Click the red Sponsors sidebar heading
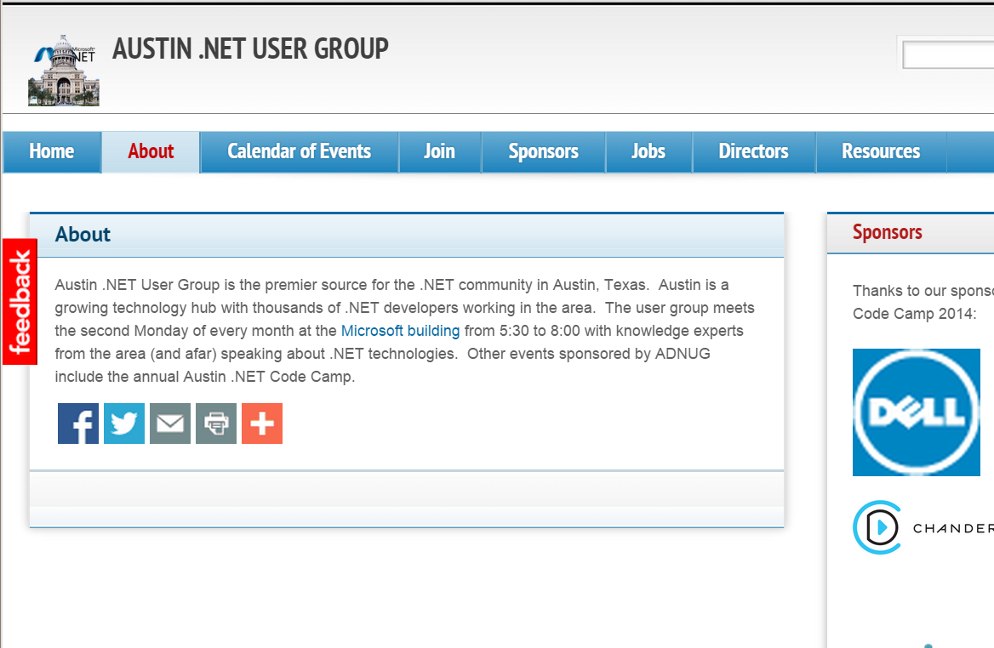 pos(888,232)
